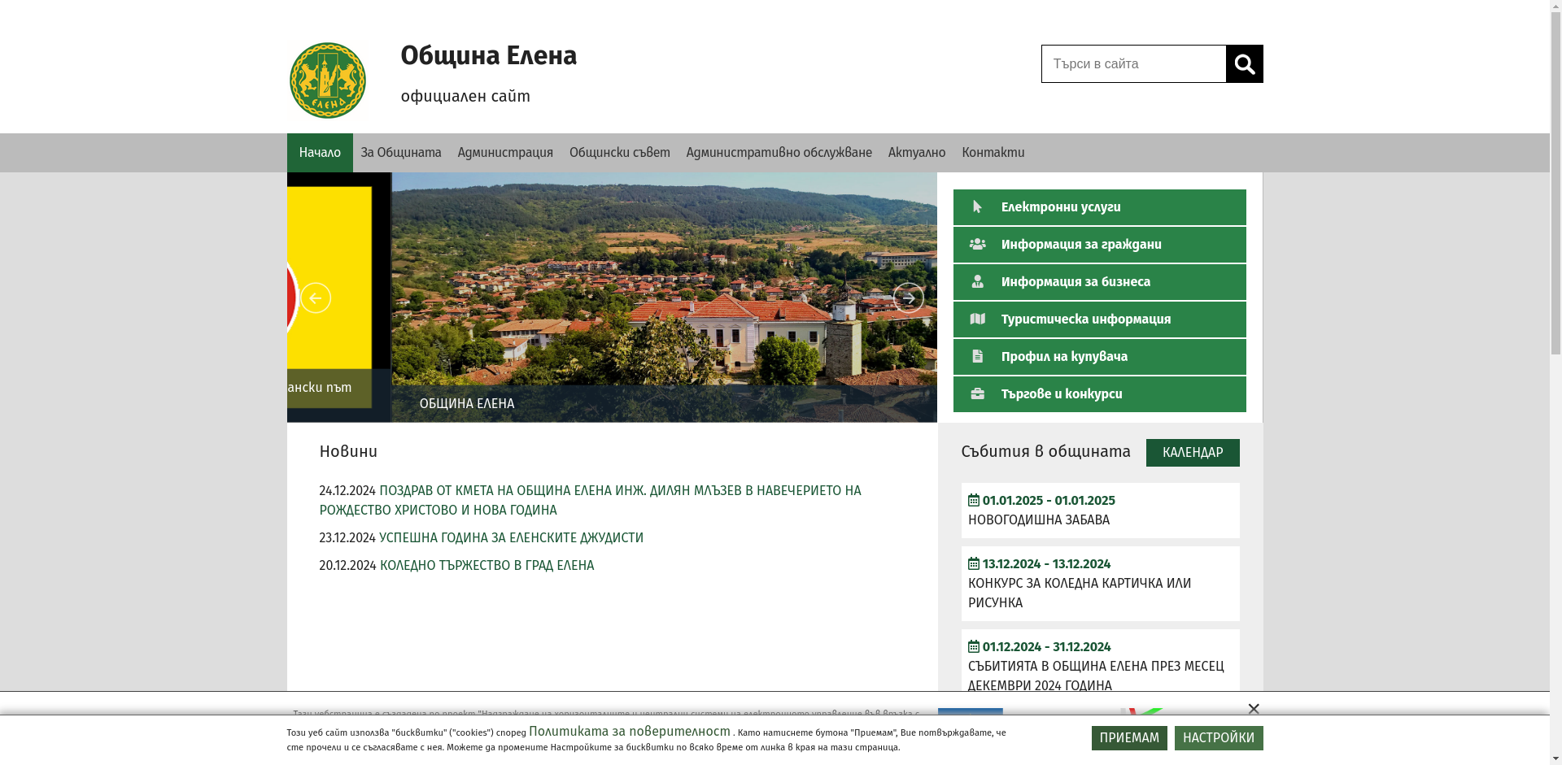Image resolution: width=1562 pixels, height=765 pixels.
Task: Close the footer banner with X icon
Action: (1253, 709)
